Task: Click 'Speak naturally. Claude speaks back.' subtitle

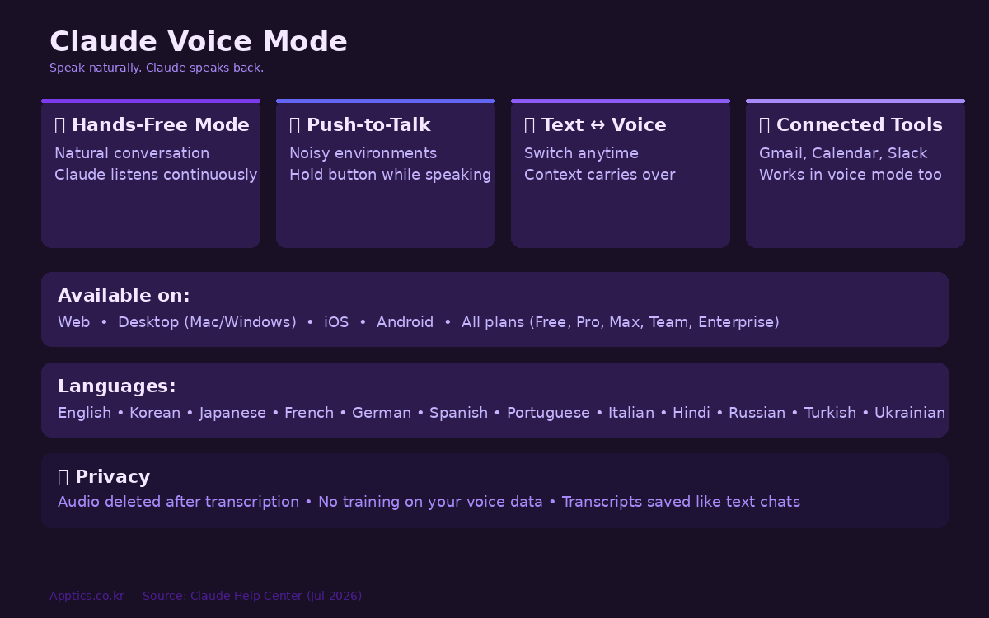Action: [x=157, y=68]
